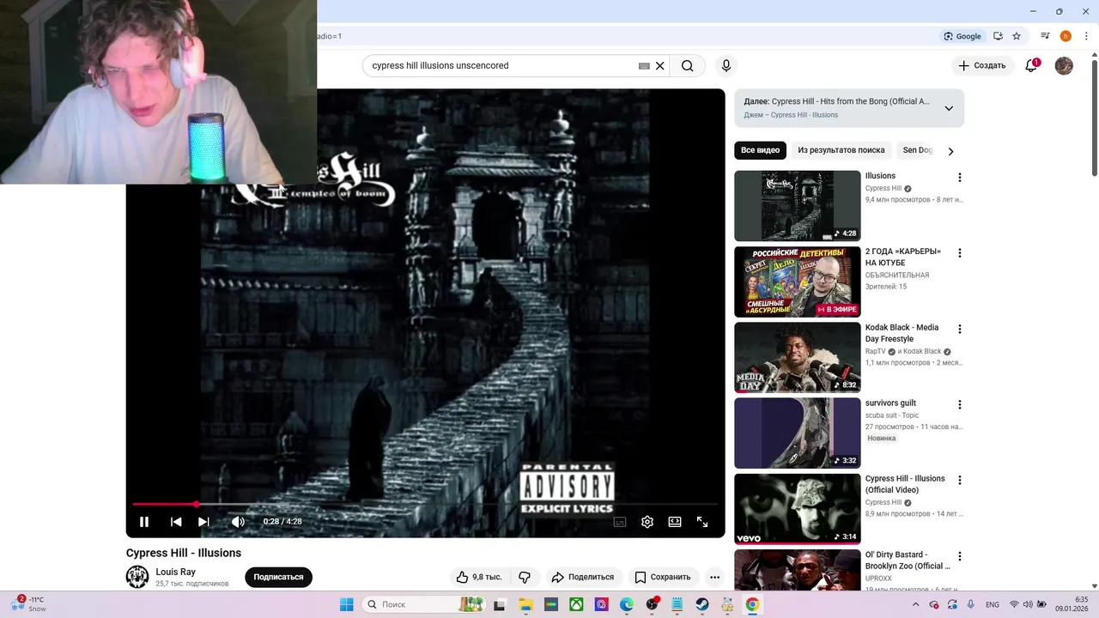
Task: Open the Chrome three-dot menu
Action: tap(1086, 36)
